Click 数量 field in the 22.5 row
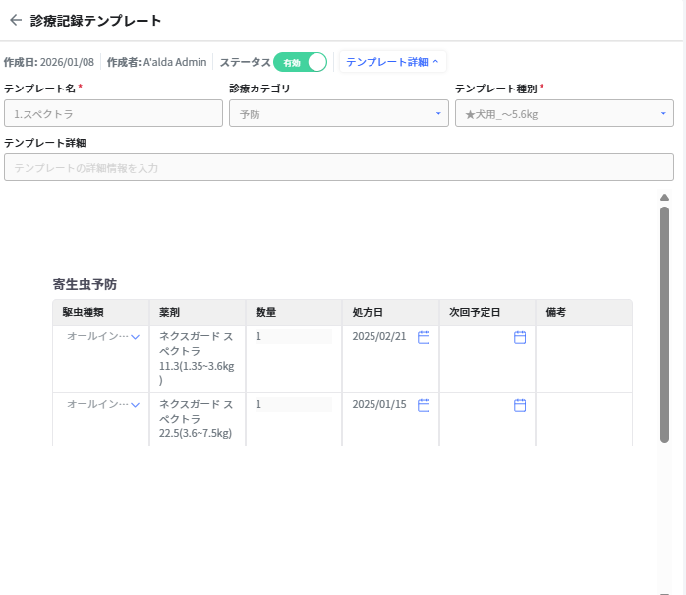 [x=294, y=404]
